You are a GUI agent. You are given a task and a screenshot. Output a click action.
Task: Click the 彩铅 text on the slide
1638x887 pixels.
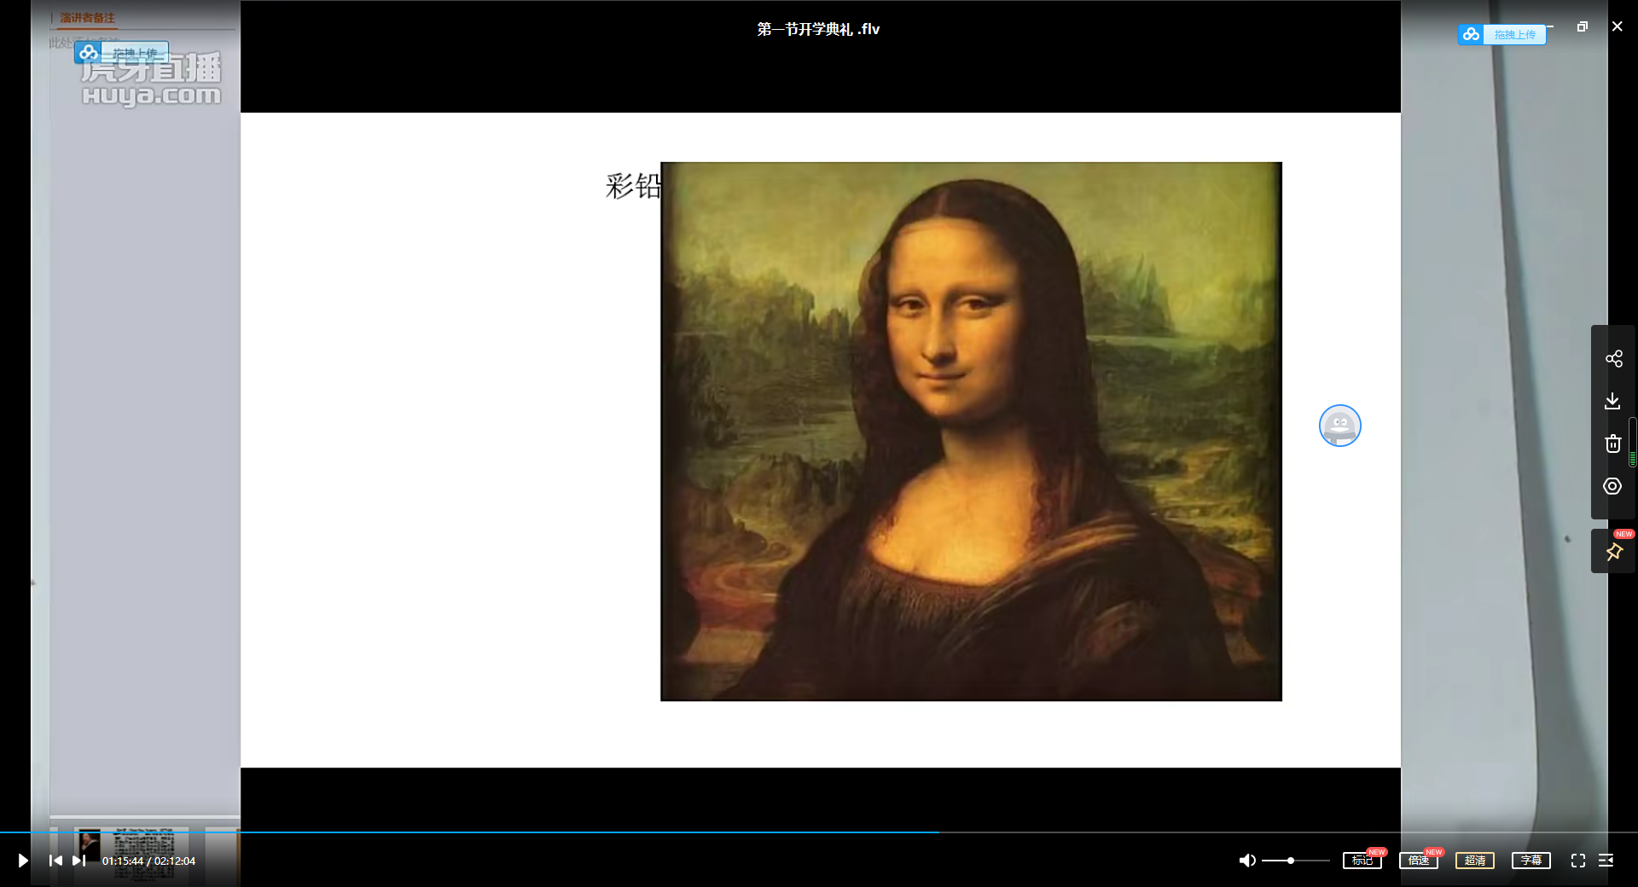click(x=633, y=185)
